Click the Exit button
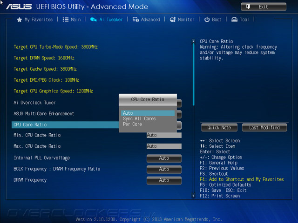This screenshot has height=223, width=298. click(264, 7)
